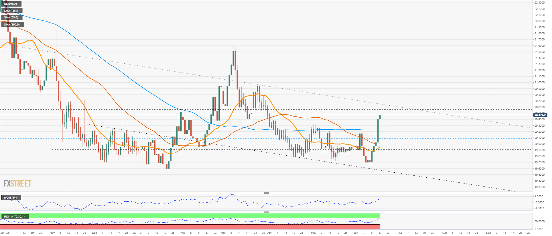Click the Nov label on the time axis
Screen dimensions: 552x236
[52, 233]
